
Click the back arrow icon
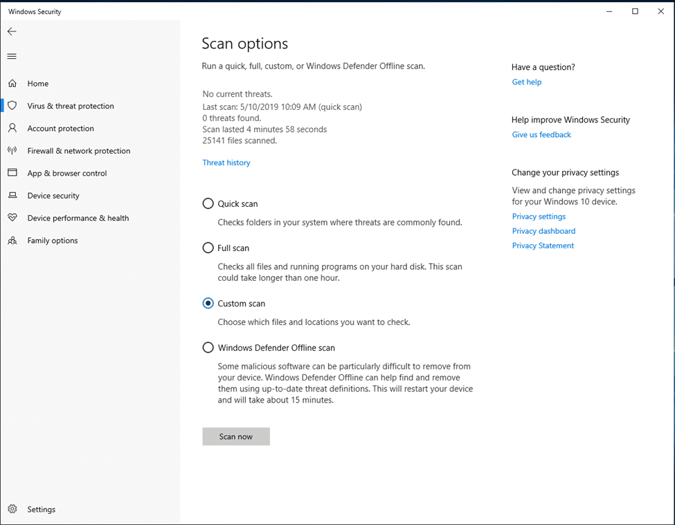pos(12,31)
